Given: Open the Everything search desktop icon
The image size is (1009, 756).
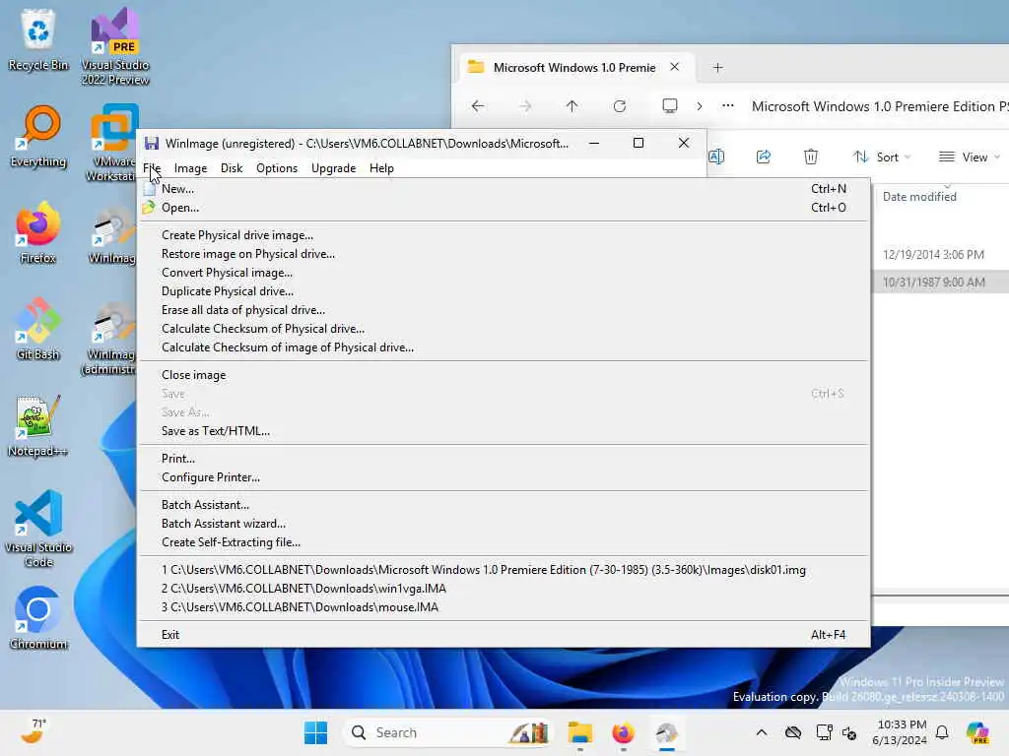Looking at the screenshot, I should coord(38,136).
